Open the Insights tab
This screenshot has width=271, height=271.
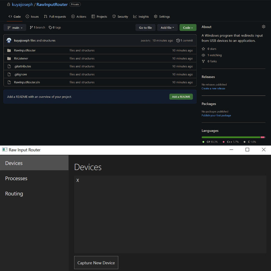point(141,17)
